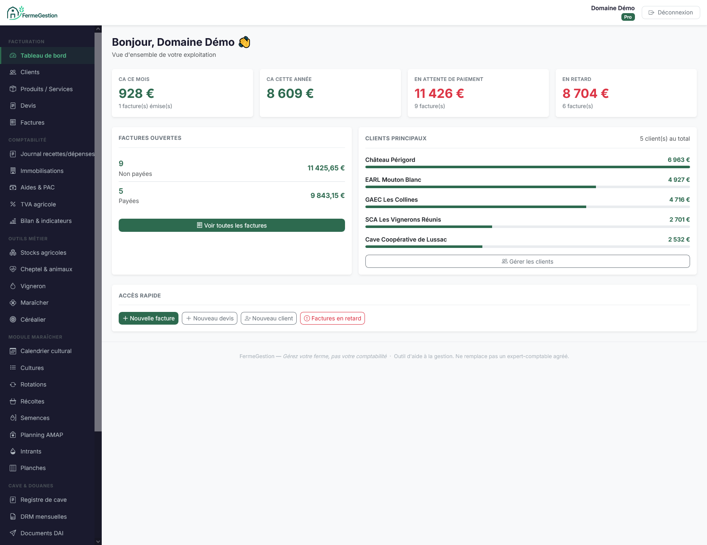This screenshot has width=707, height=545.
Task: Click the Bilan & indicateurs chart icon
Action: point(13,221)
